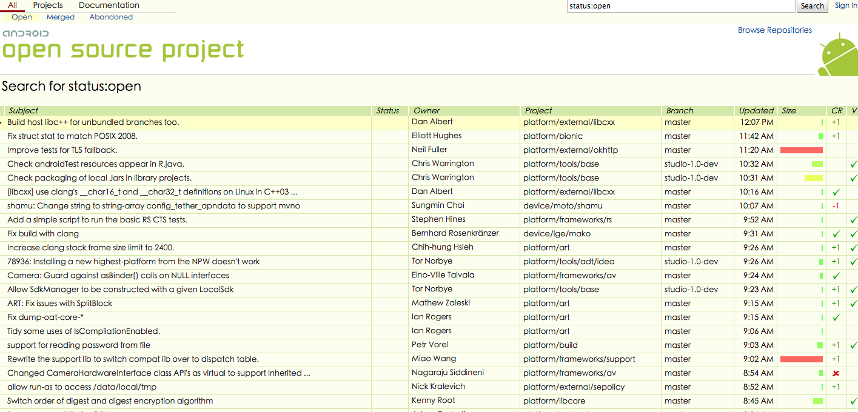Viewport: 858px width, 412px height.
Task: Open project platform/external/sepolicy
Action: pos(574,387)
